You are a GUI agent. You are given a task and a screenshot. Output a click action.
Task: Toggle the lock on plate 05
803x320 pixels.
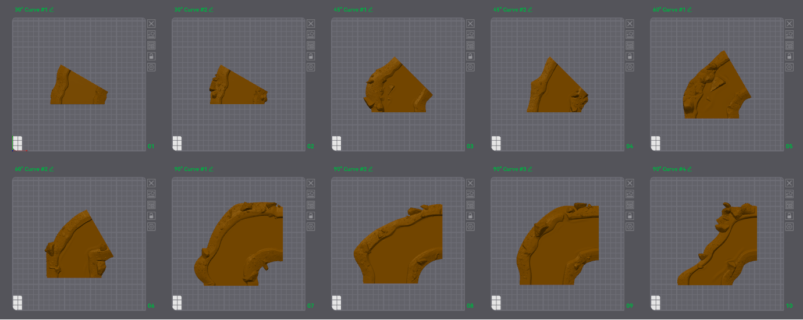(x=789, y=56)
